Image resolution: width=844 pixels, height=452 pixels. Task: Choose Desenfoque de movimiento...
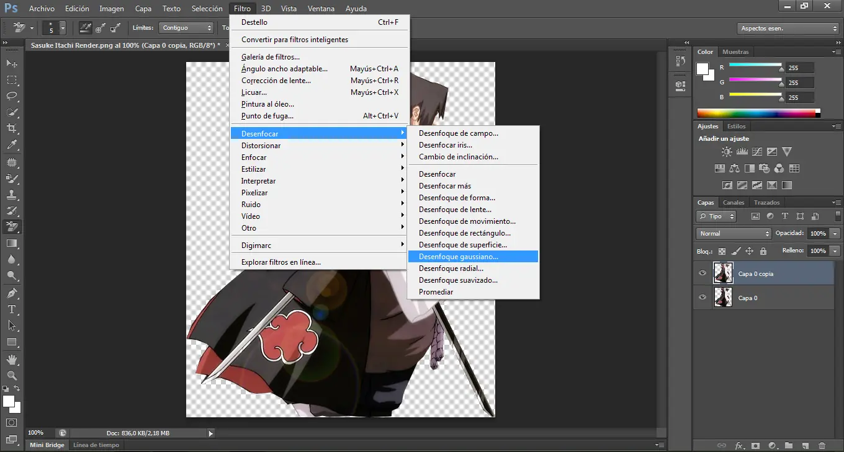coord(473,221)
